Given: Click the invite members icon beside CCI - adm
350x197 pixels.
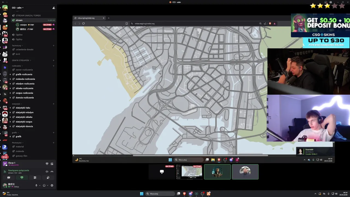Looking at the screenshot, I should (x=54, y=8).
